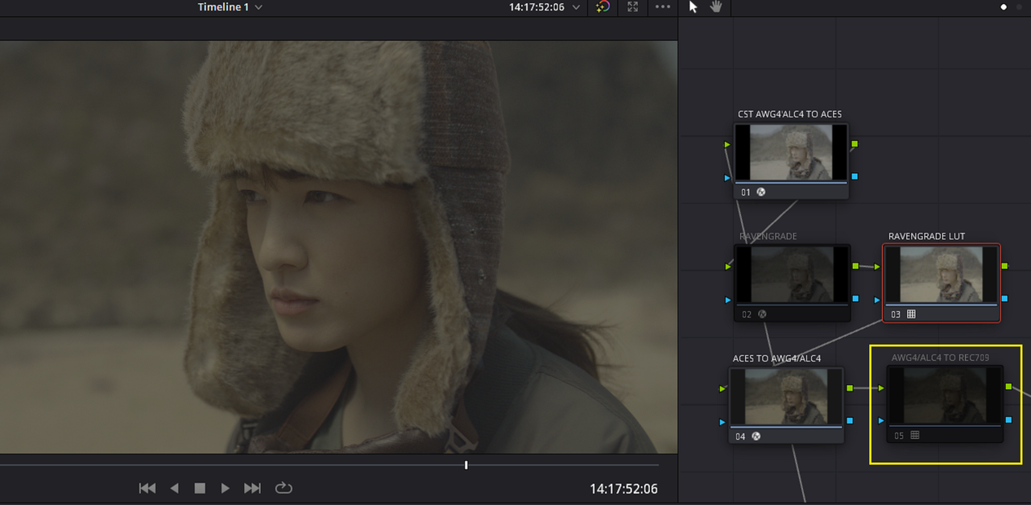Select the ACES TO AWG4/ALC4 node thumbnail

pos(786,396)
